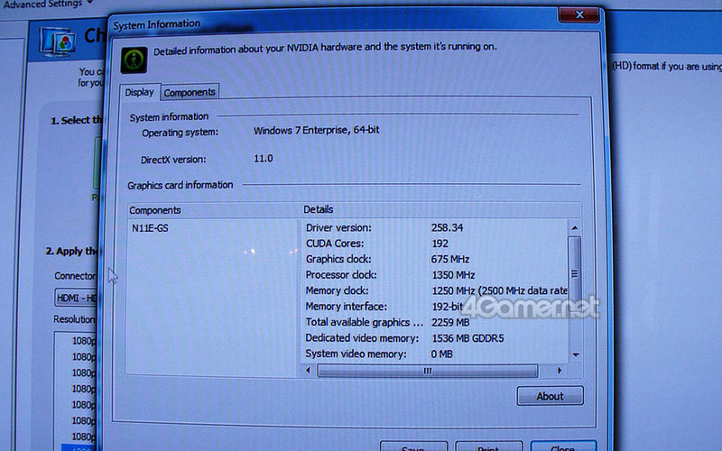
Task: Click the About button
Action: pyautogui.click(x=551, y=396)
